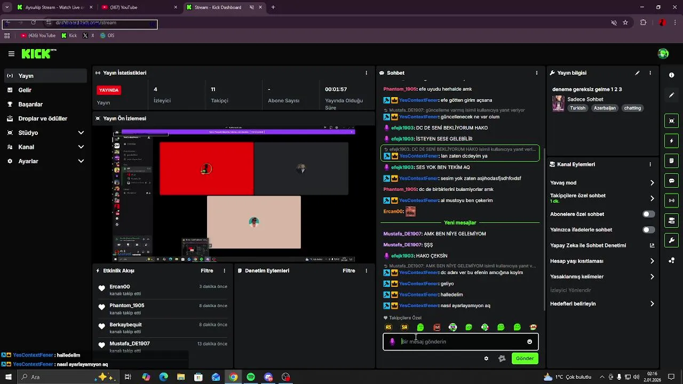This screenshot has width=683, height=384.
Task: Open chat settings gear below the message box
Action: pos(486,358)
